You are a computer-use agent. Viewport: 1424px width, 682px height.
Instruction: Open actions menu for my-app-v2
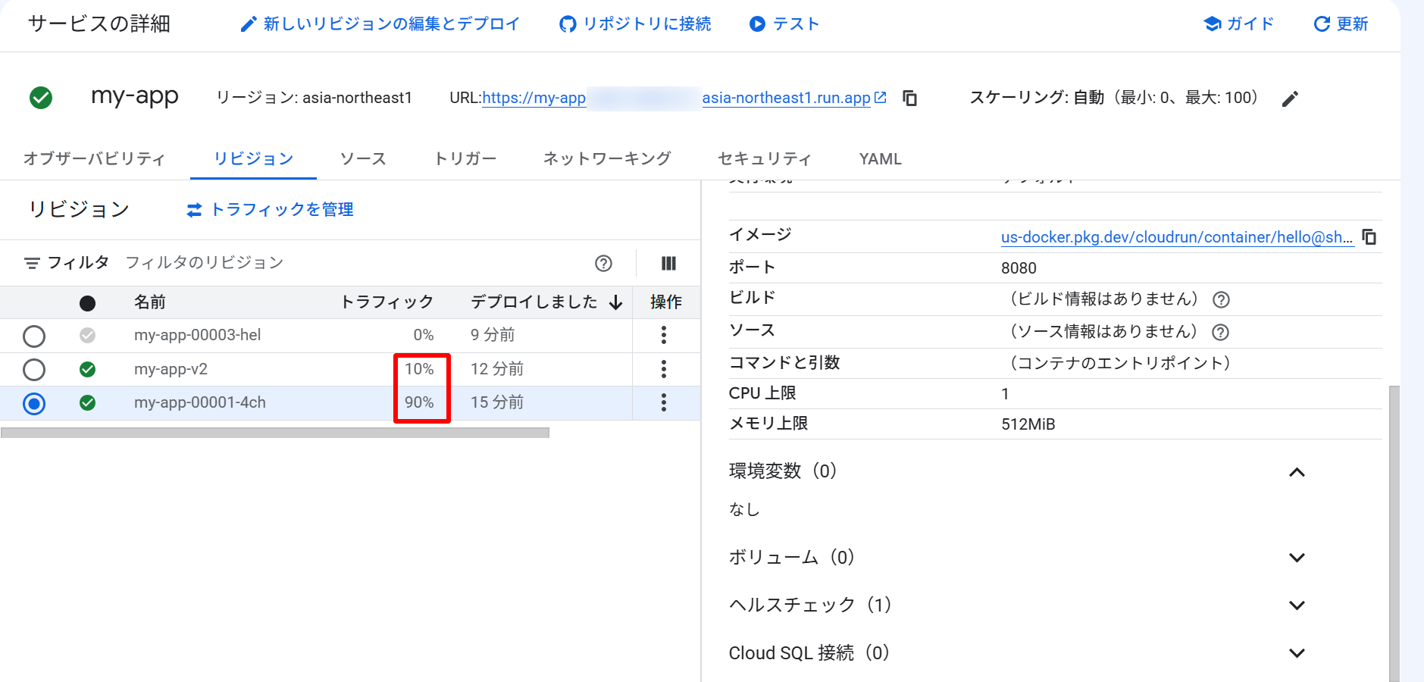[x=664, y=369]
